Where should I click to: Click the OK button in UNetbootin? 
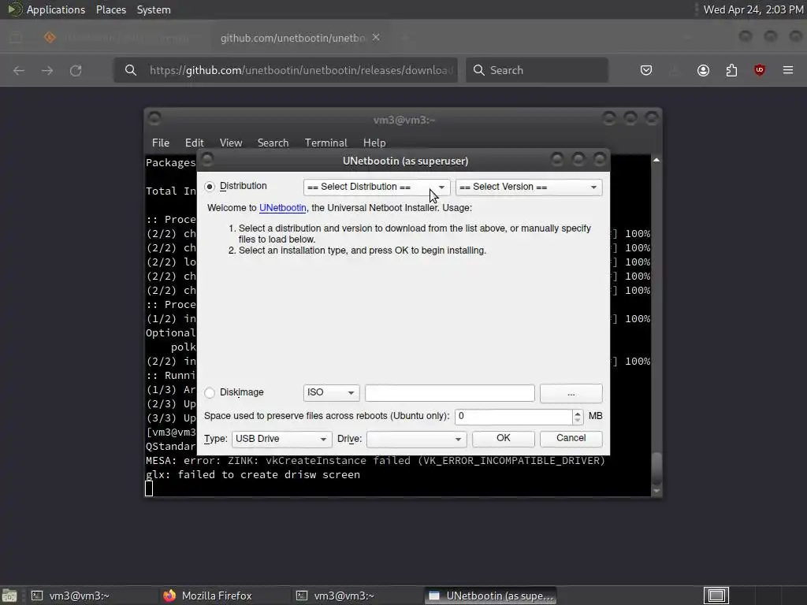tap(504, 438)
